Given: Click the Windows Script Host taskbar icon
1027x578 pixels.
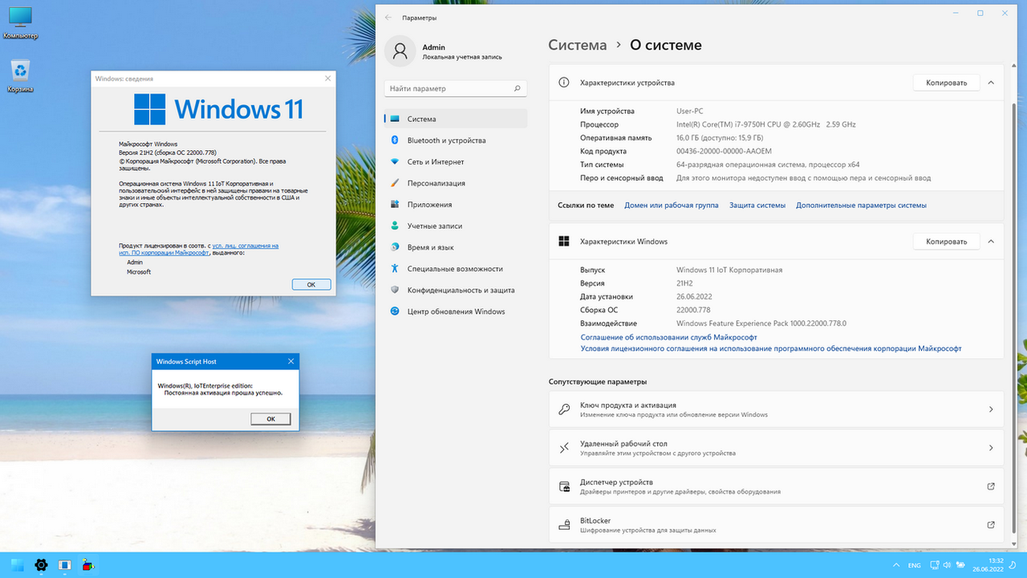Looking at the screenshot, I should 89,565.
